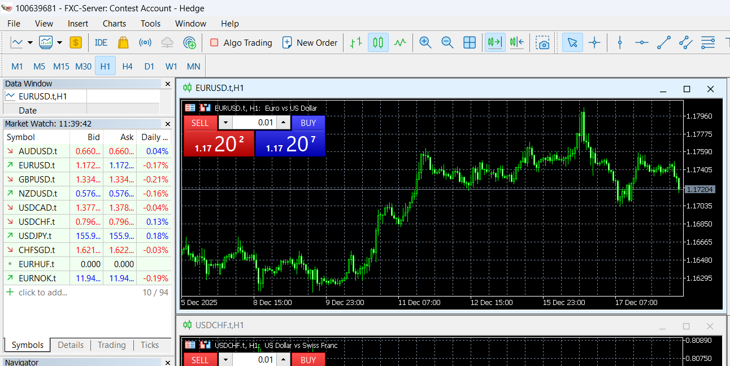Click the zoom out magnifier icon
Image resolution: width=730 pixels, height=366 pixels.
pos(447,42)
